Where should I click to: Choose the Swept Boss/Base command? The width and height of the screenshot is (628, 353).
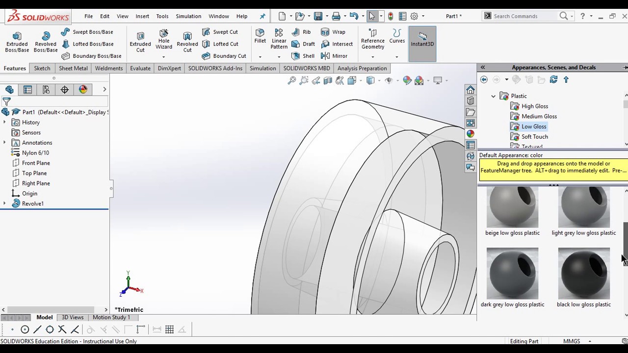(x=87, y=32)
